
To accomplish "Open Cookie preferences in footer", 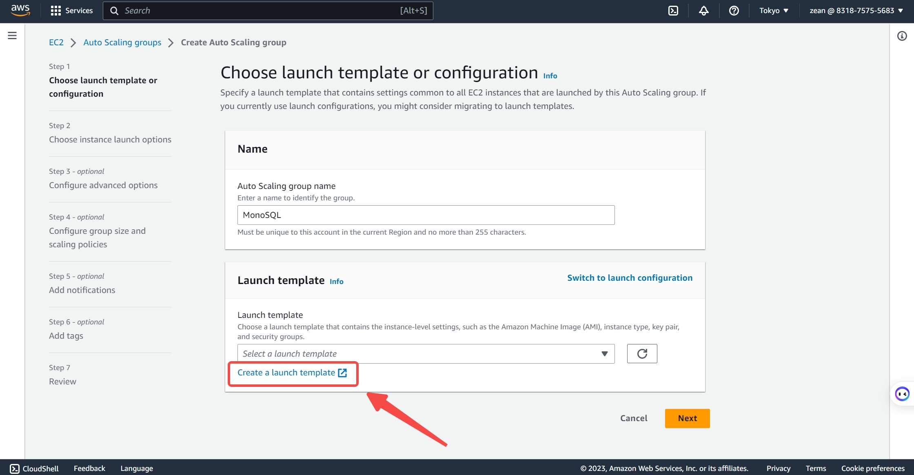I will (x=873, y=468).
